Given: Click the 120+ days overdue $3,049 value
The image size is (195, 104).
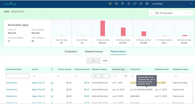Looking at the screenshot, I should tap(184, 43).
